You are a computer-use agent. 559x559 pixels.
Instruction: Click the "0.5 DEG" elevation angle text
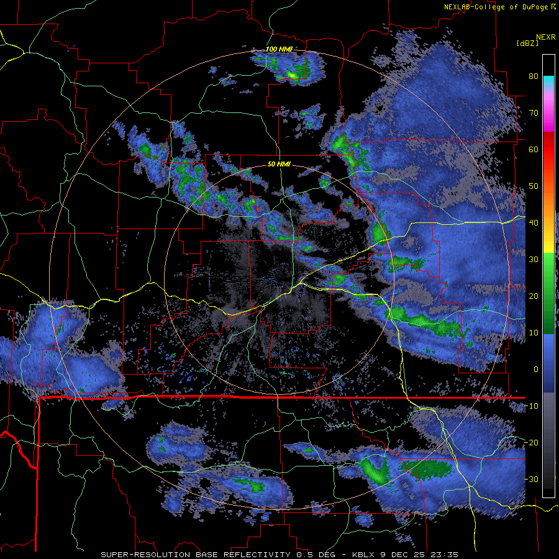pos(315,555)
